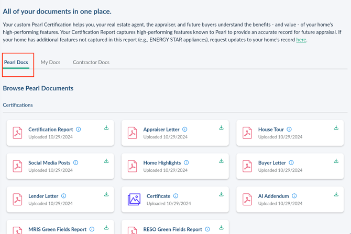The image size is (351, 234).
Task: Download the Lender Letter file
Action: (x=106, y=195)
